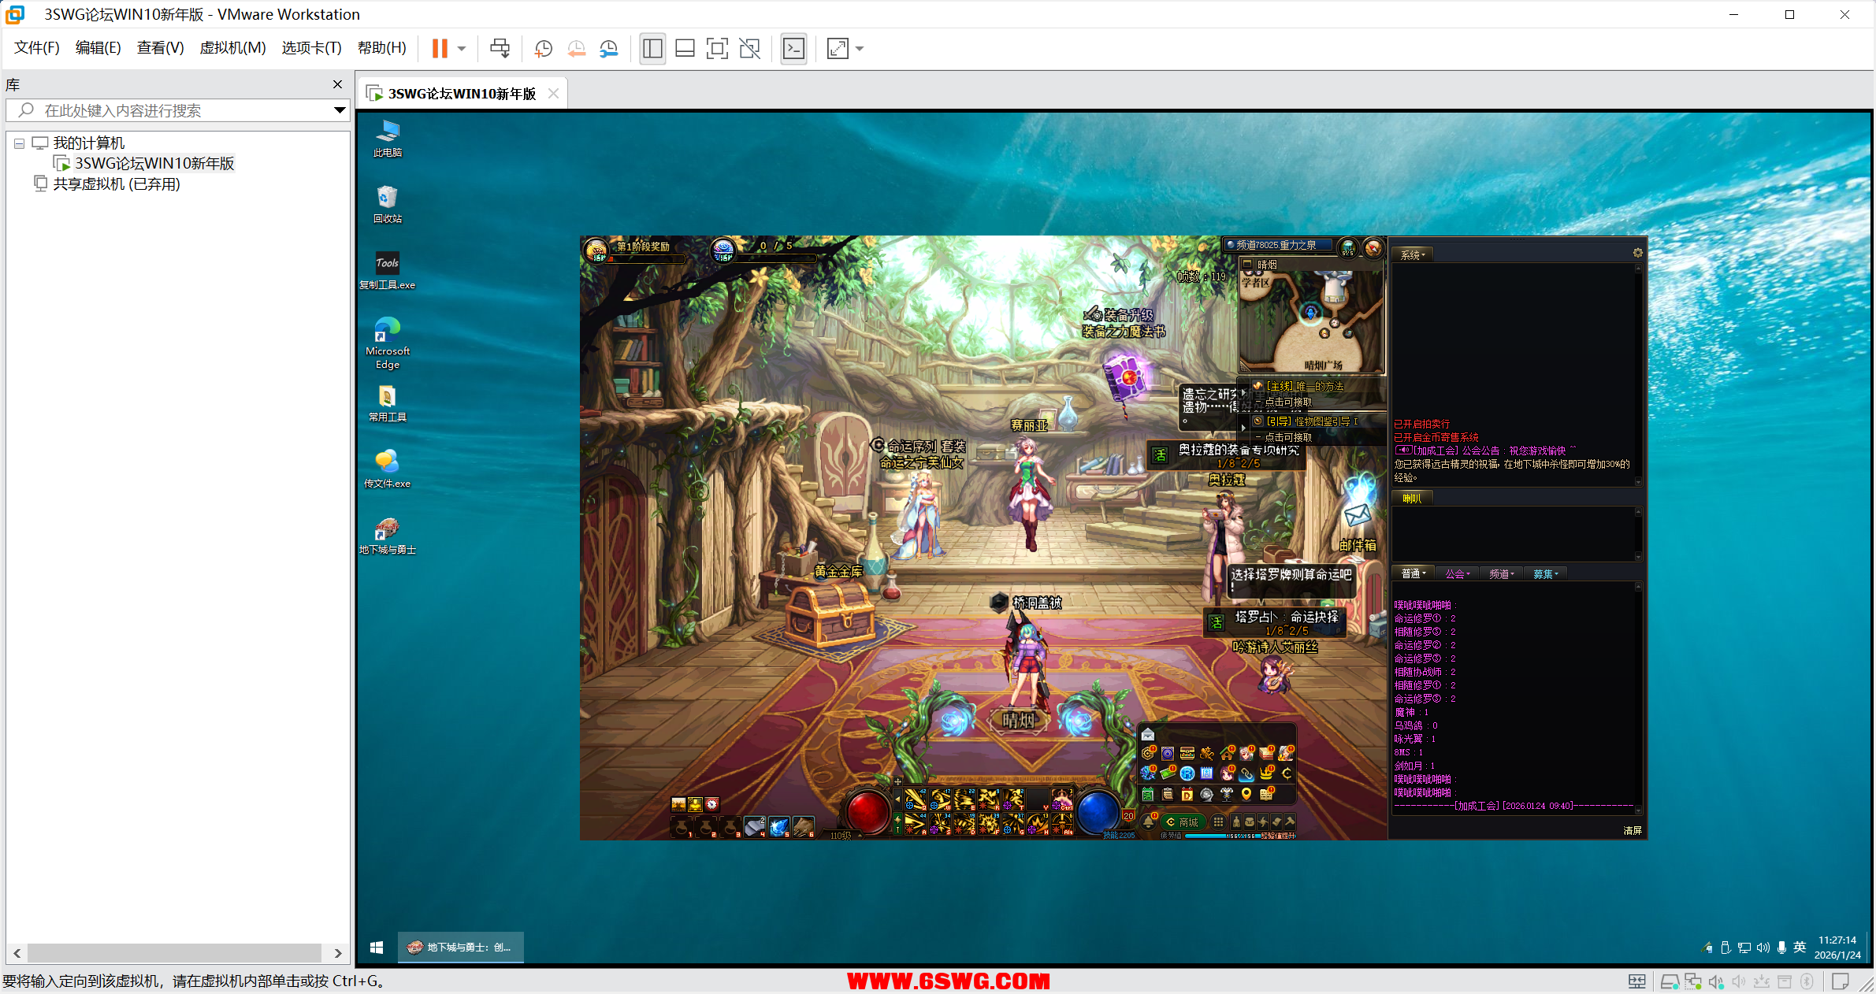Viewport: 1876px width, 994px height.
Task: Click the Pause virtual machine icon
Action: coord(440,49)
